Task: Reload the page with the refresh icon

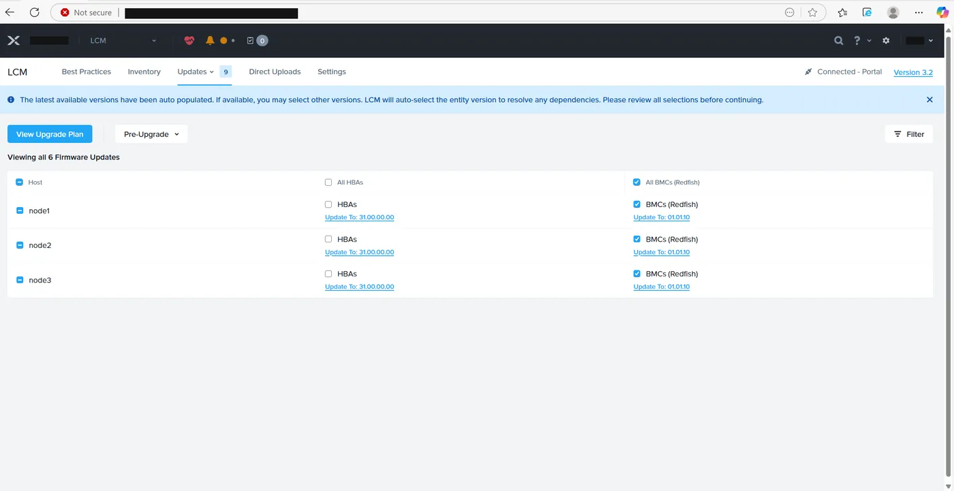Action: [35, 12]
